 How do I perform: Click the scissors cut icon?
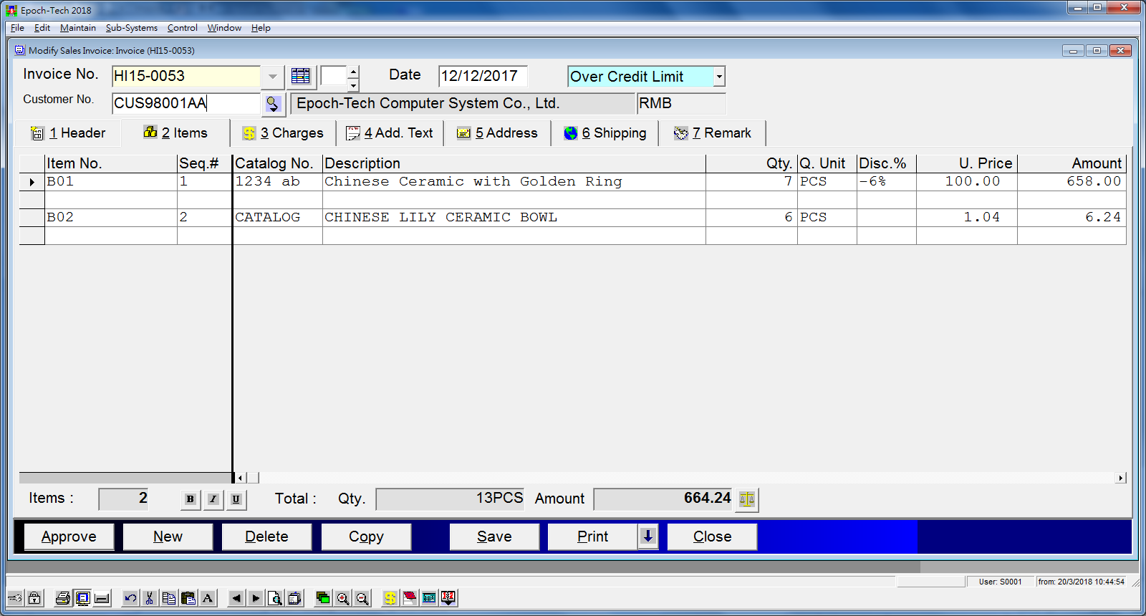(150, 598)
